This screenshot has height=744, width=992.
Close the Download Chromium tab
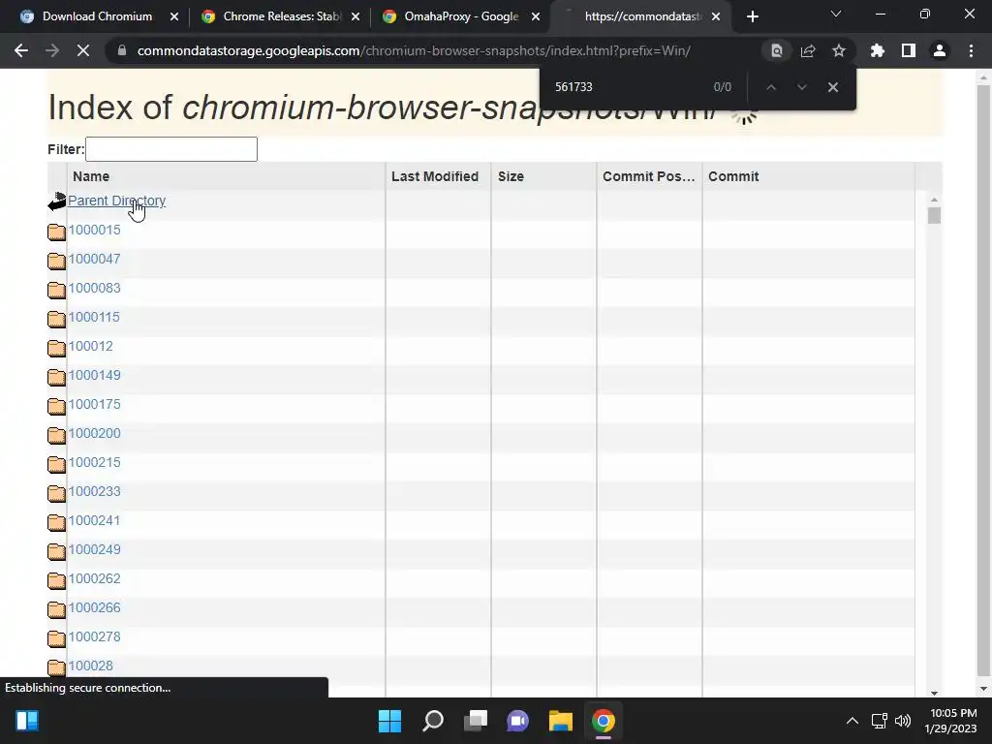174,17
